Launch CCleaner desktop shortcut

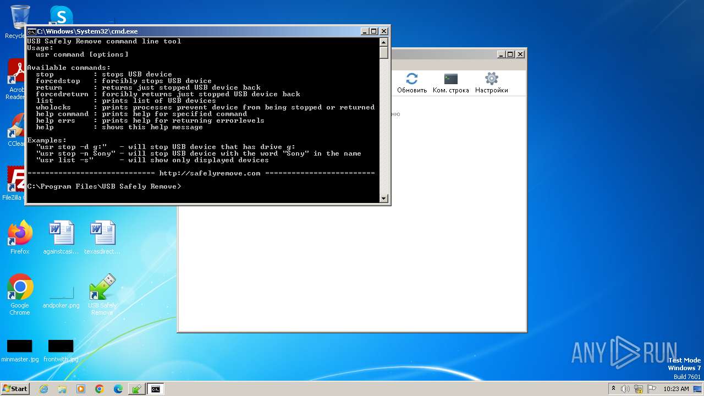[16, 130]
